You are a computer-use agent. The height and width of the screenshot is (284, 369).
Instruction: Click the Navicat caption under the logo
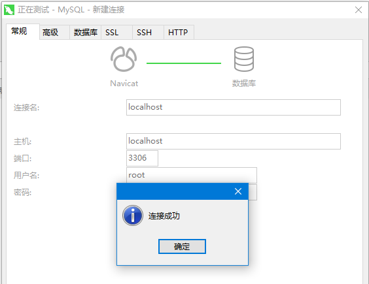tap(124, 84)
